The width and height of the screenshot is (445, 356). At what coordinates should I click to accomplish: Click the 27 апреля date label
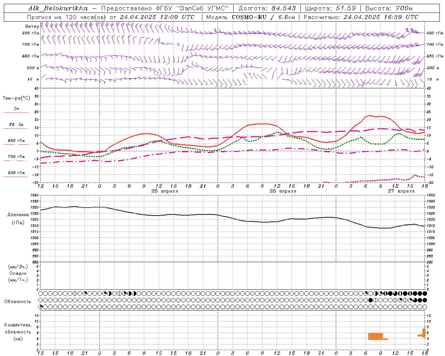pyautogui.click(x=401, y=191)
